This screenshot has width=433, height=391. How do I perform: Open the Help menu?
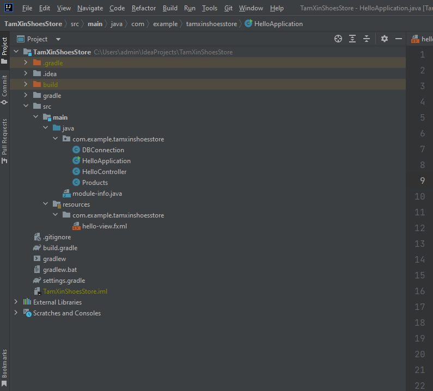[277, 8]
